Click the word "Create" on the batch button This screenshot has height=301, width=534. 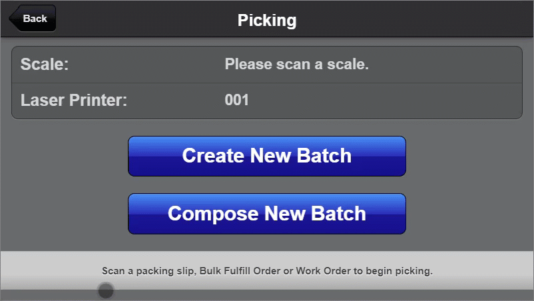point(213,156)
